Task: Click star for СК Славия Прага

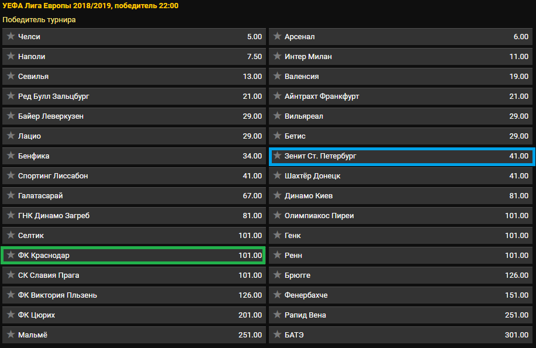Action: coord(11,274)
